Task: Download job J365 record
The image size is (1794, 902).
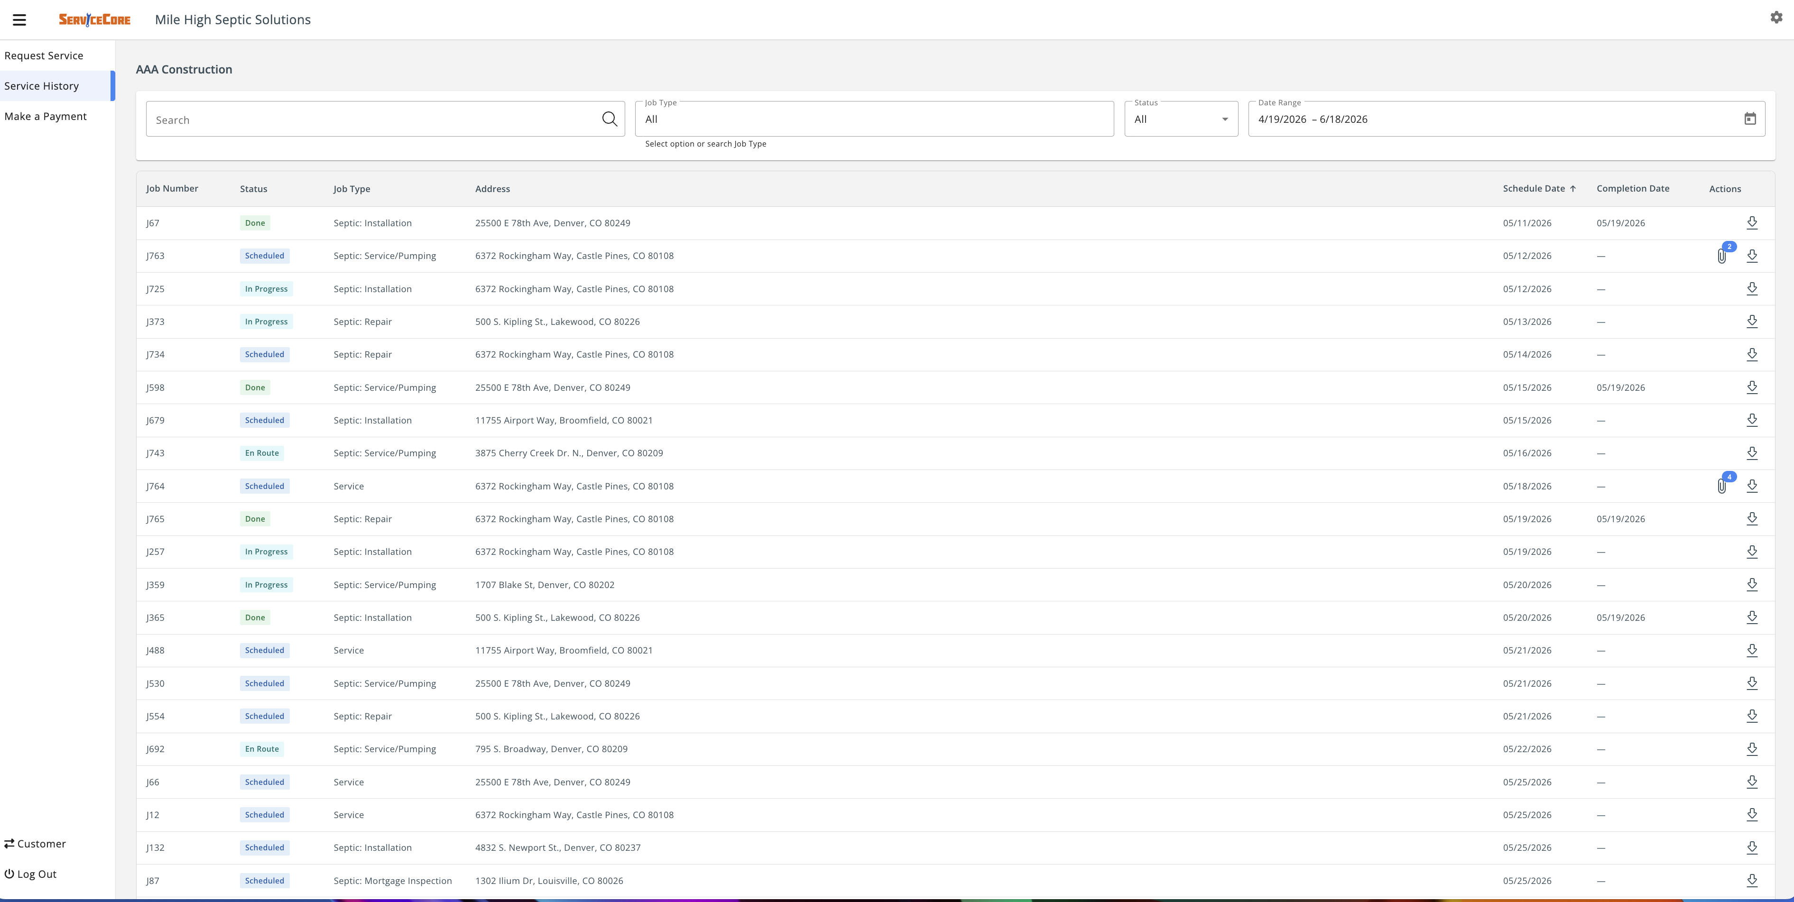Action: (x=1752, y=617)
